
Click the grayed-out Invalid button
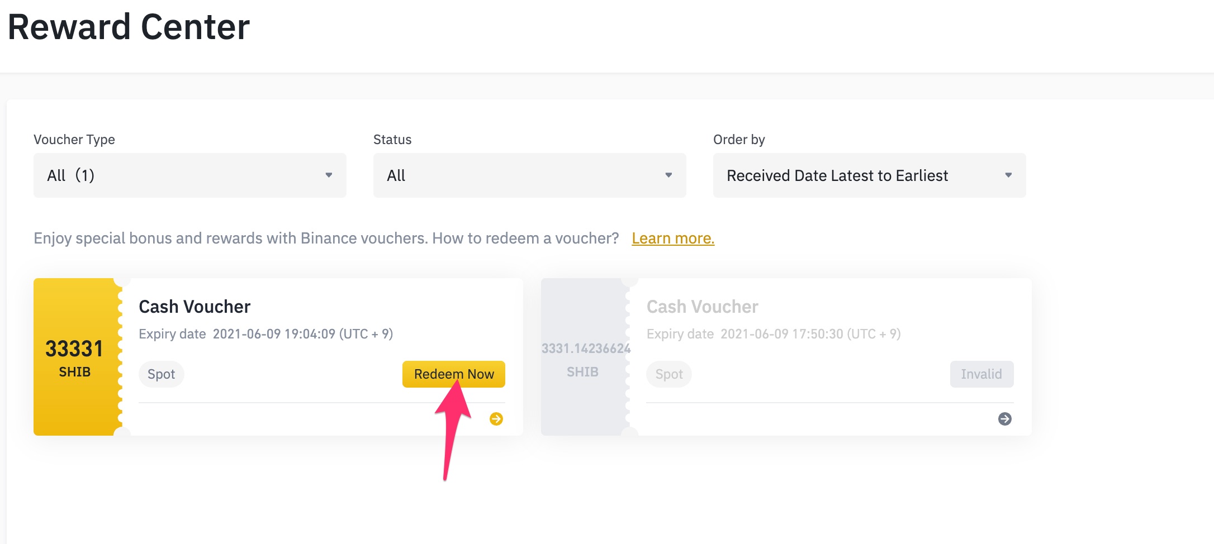[981, 374]
